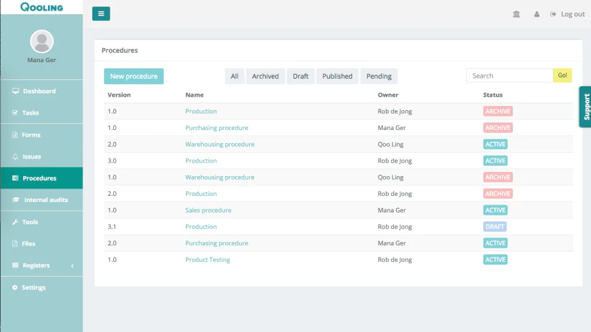Open the Sales procedure link
The width and height of the screenshot is (591, 332).
[x=208, y=210]
